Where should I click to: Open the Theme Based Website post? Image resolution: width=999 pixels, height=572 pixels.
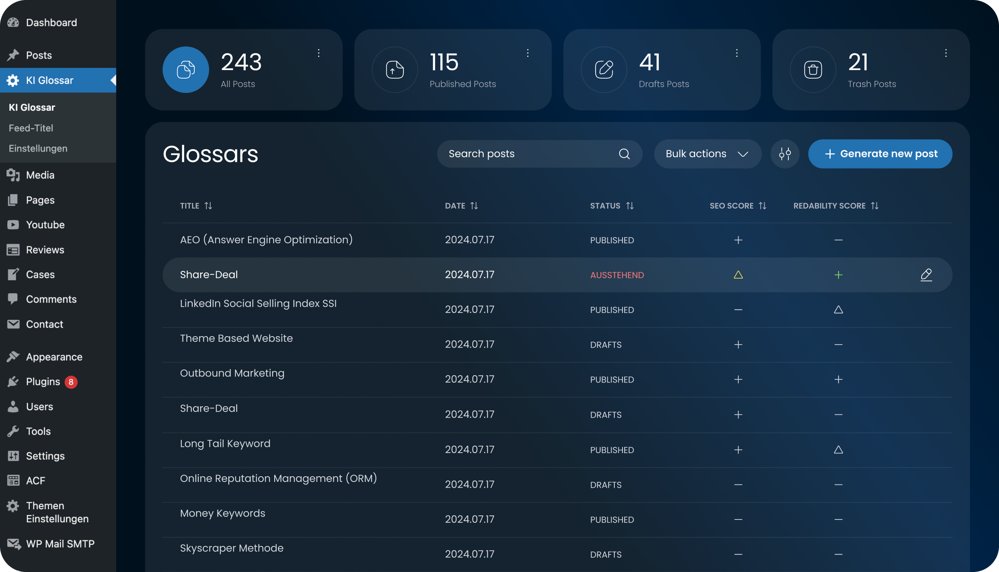click(236, 338)
